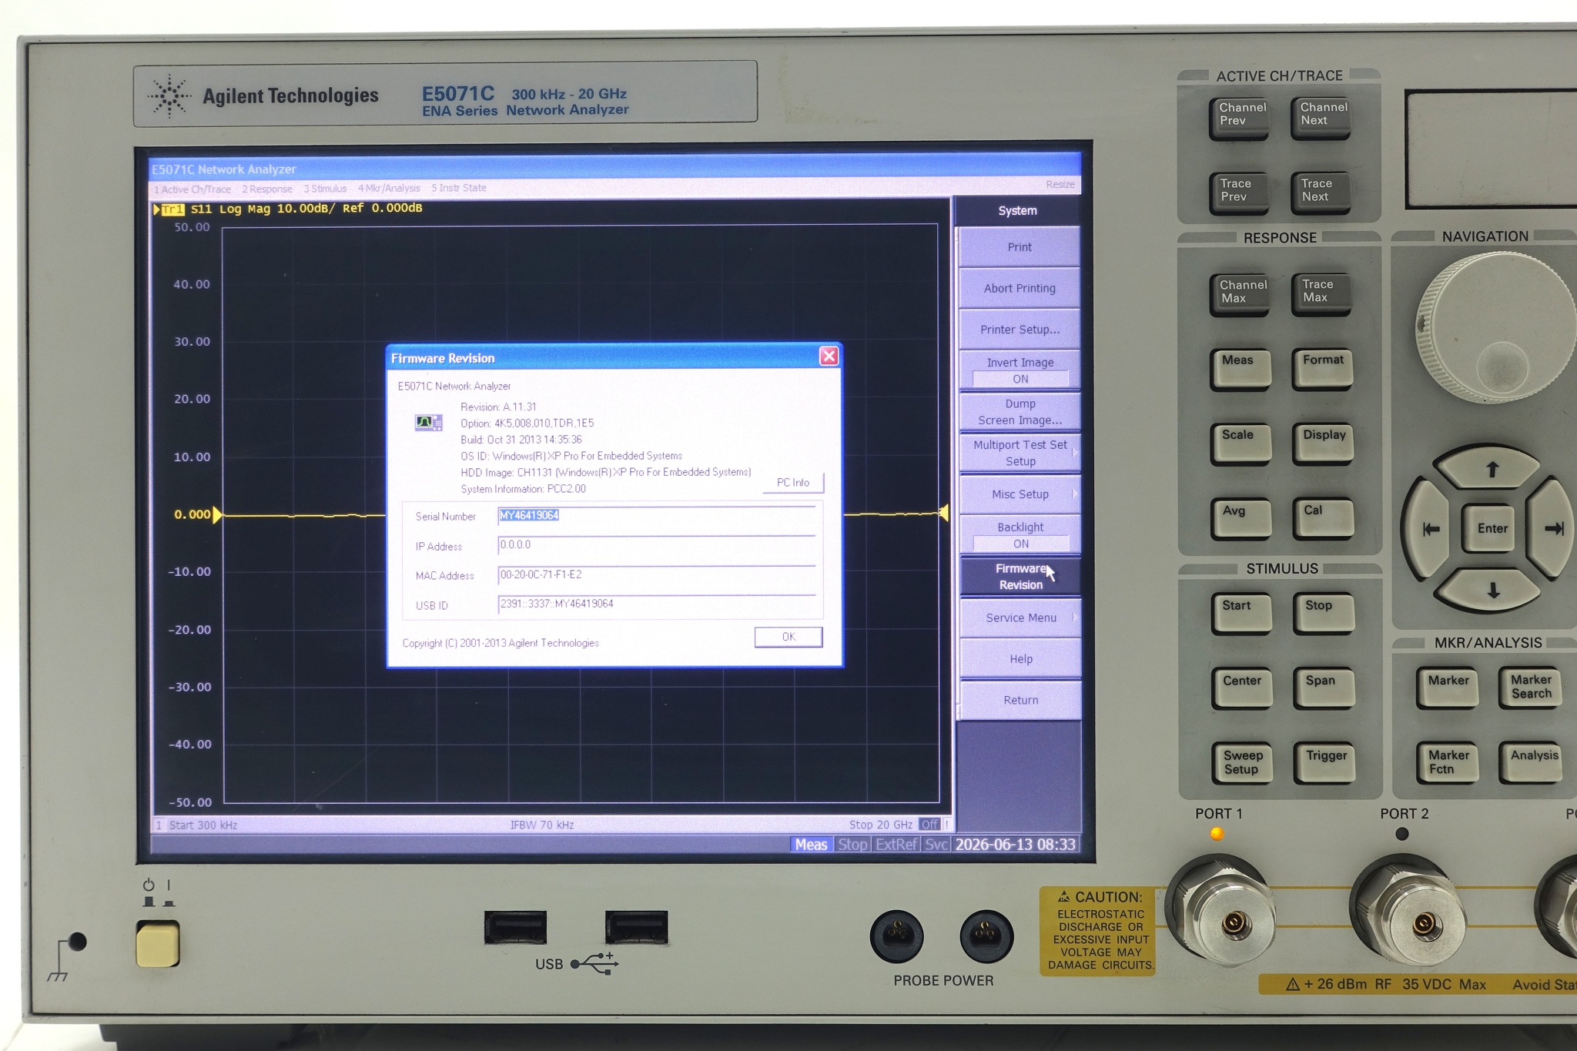This screenshot has height=1051, width=1577.
Task: Click the navigation up arrow key
Action: (1492, 468)
